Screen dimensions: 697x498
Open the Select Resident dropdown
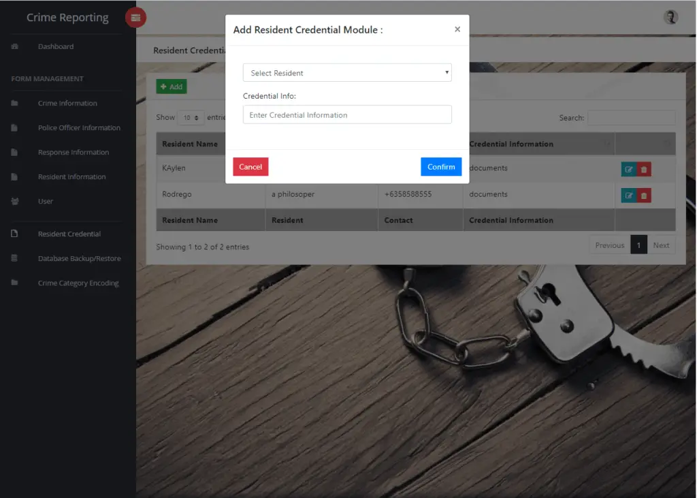pos(347,72)
